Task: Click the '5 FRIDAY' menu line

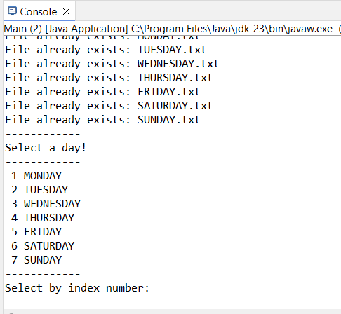Action: [36, 232]
